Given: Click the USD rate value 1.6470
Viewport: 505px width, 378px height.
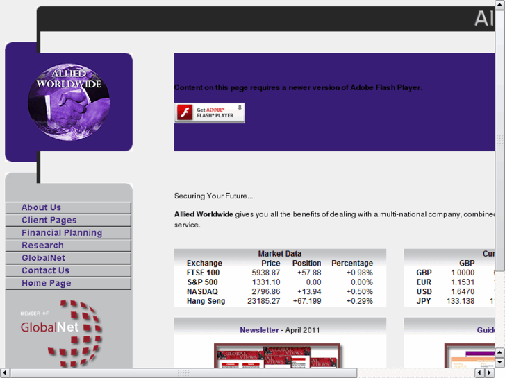Looking at the screenshot, I should tap(463, 291).
